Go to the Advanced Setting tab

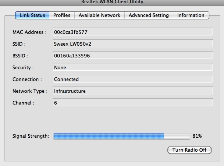(149, 15)
